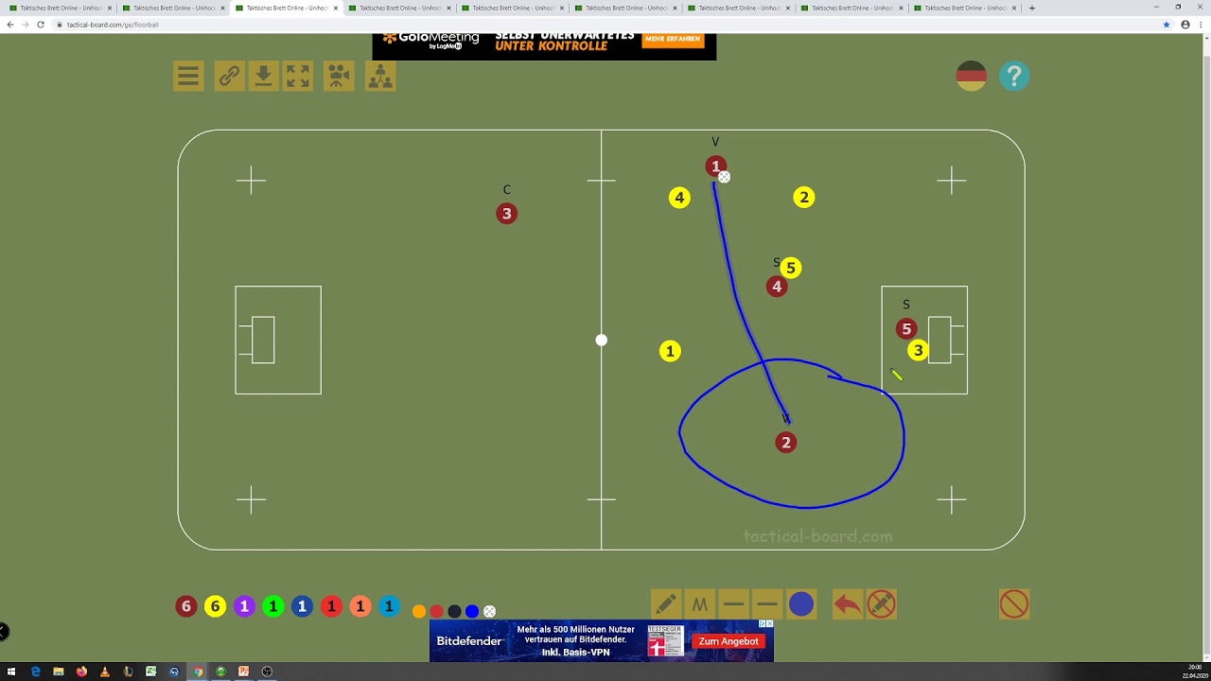Open OBS Studio from the Windows taskbar

(267, 672)
